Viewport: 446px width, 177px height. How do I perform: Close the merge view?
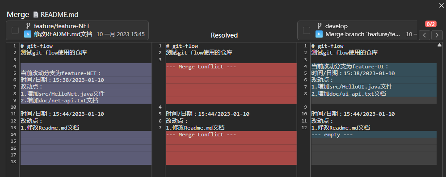442,5
